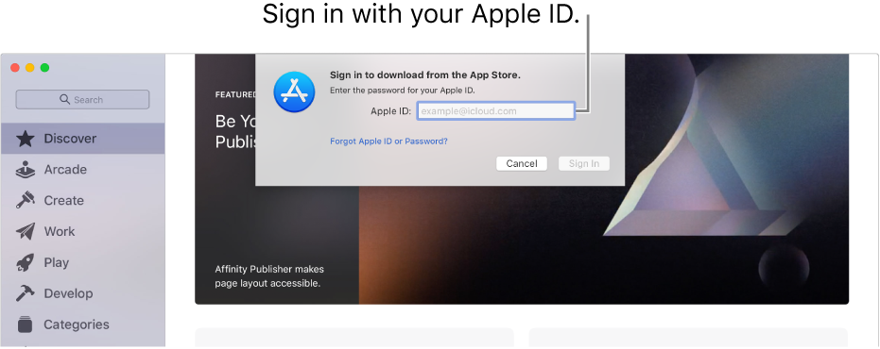Click the Arcade joystick icon
Screen dimensions: 880x349
coord(26,169)
